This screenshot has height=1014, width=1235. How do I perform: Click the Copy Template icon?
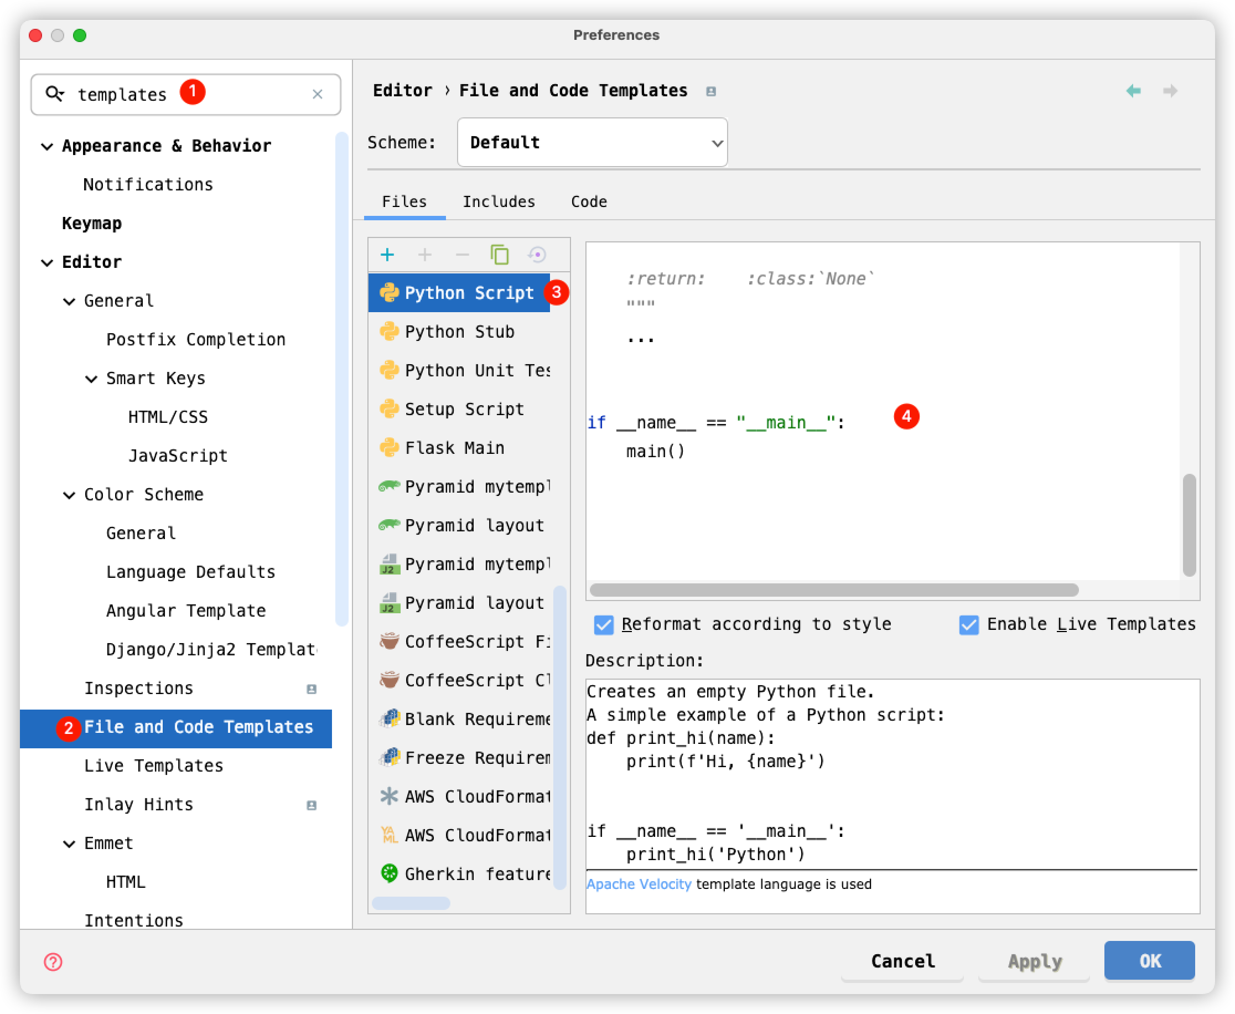(x=499, y=255)
